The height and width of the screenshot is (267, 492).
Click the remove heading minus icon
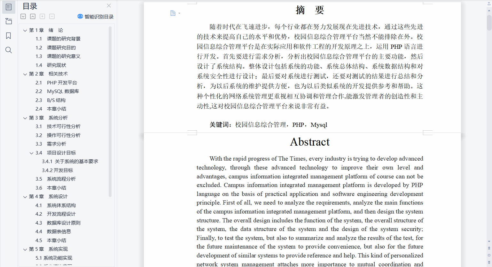(x=52, y=17)
